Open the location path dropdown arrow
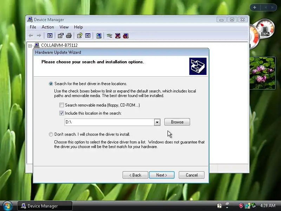281x211 pixels. click(x=157, y=122)
